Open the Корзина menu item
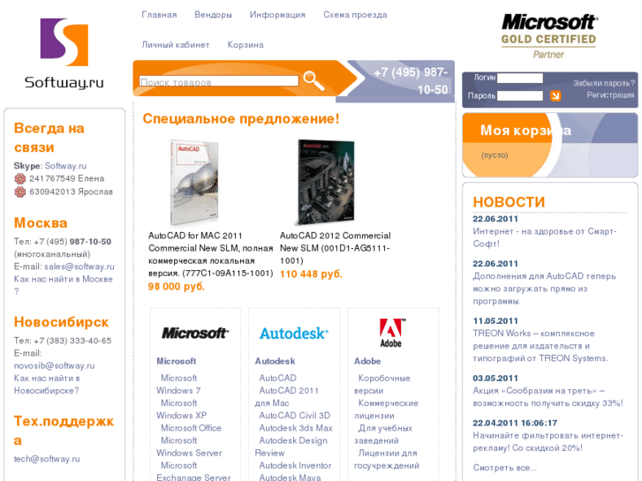This screenshot has width=642, height=481. coord(245,45)
